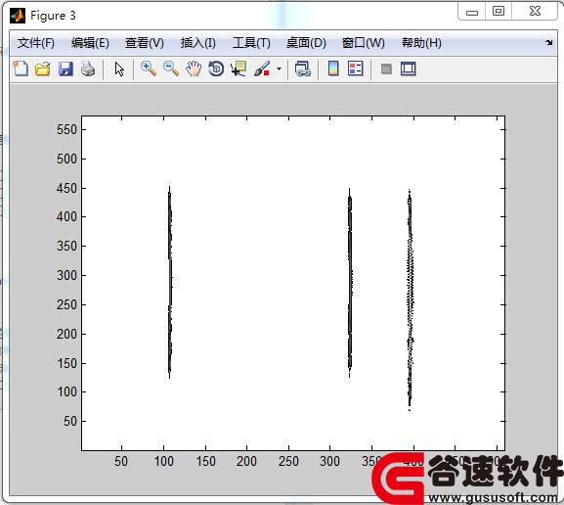Click the dock arrow at menu bar end
The width and height of the screenshot is (564, 505).
tap(548, 42)
